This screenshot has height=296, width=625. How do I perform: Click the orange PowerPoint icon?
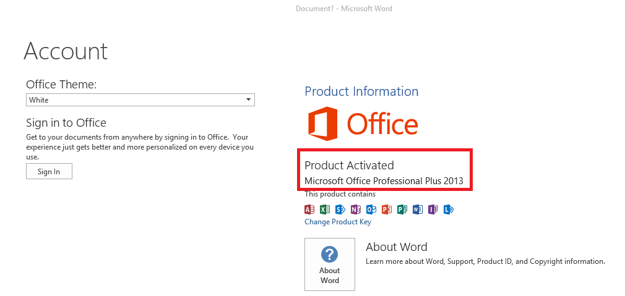coord(387,209)
